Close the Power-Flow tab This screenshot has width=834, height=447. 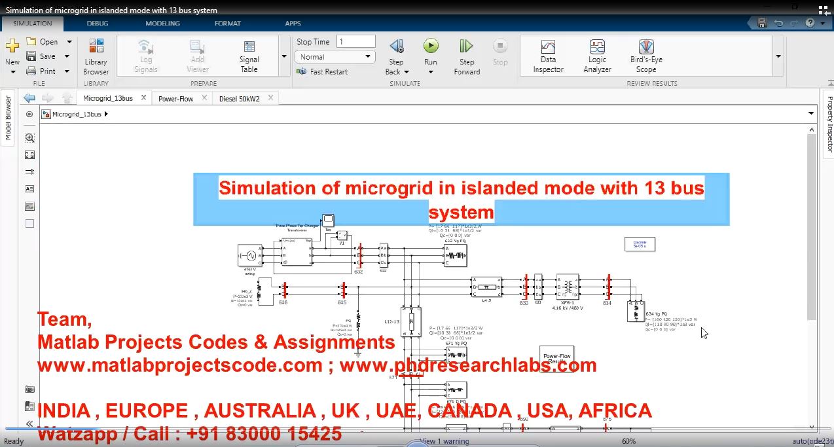204,98
